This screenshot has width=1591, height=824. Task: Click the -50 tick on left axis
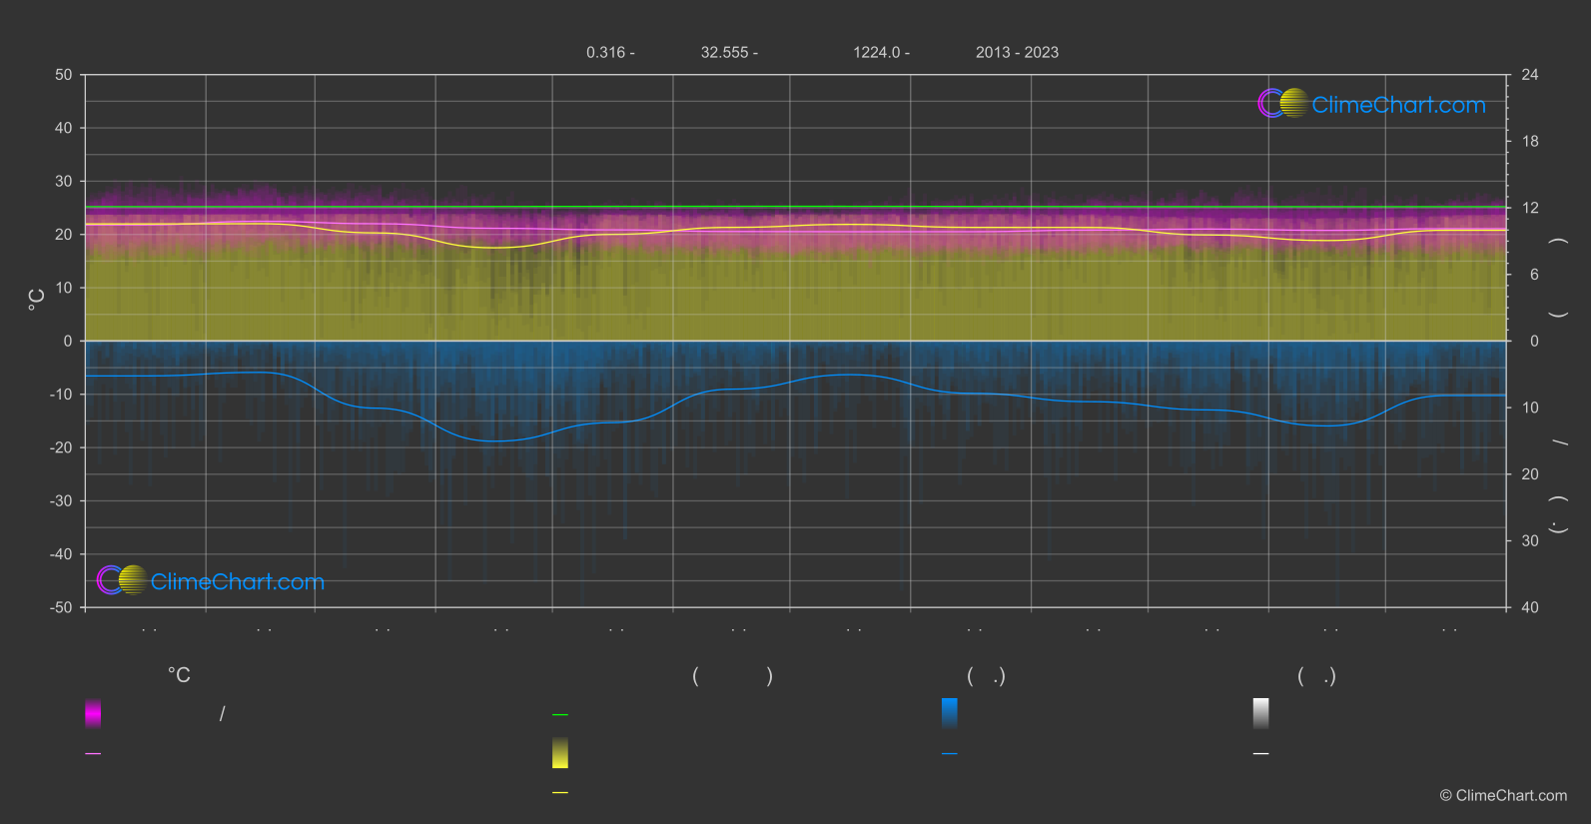62,607
